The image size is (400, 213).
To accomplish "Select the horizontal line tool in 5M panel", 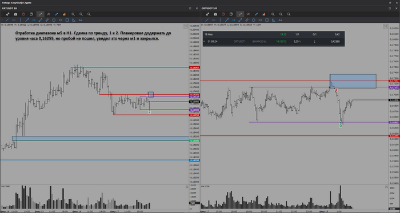I will pos(214,20).
